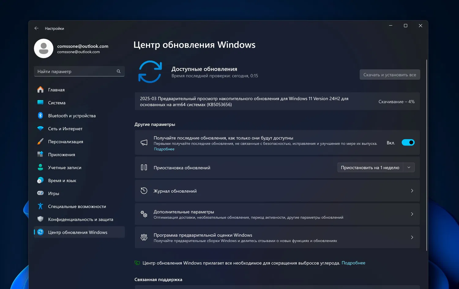This screenshot has width=459, height=289.
Task: Click the user profile avatar picture
Action: tap(43, 48)
